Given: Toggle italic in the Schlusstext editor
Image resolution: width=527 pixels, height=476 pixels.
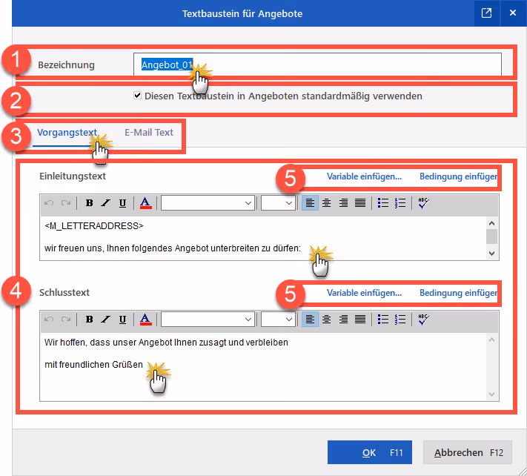Looking at the screenshot, I should point(106,320).
